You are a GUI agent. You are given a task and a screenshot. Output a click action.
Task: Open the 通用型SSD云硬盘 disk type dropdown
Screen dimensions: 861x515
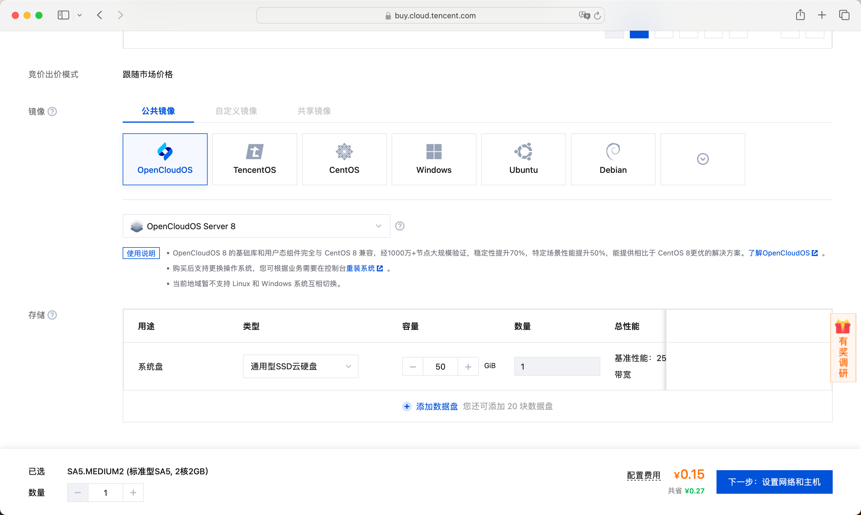pos(300,366)
